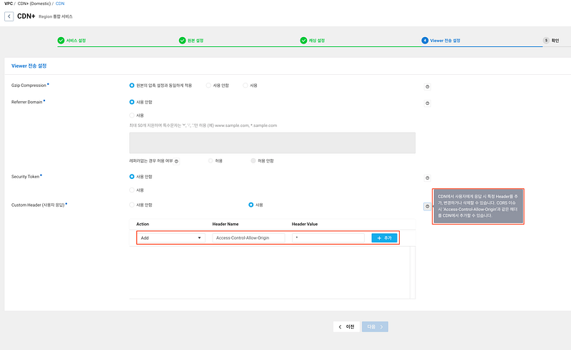Select Gzip Compression 사용 안함 option

click(208, 85)
